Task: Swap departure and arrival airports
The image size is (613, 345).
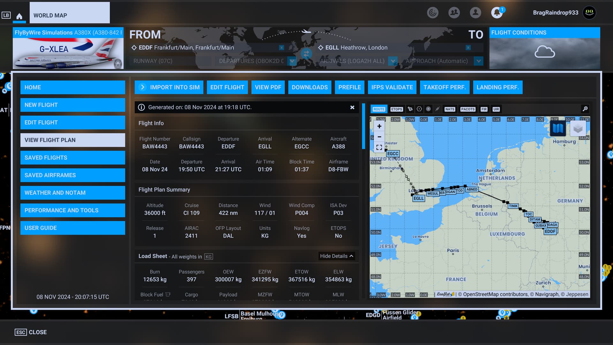Action: [306, 54]
